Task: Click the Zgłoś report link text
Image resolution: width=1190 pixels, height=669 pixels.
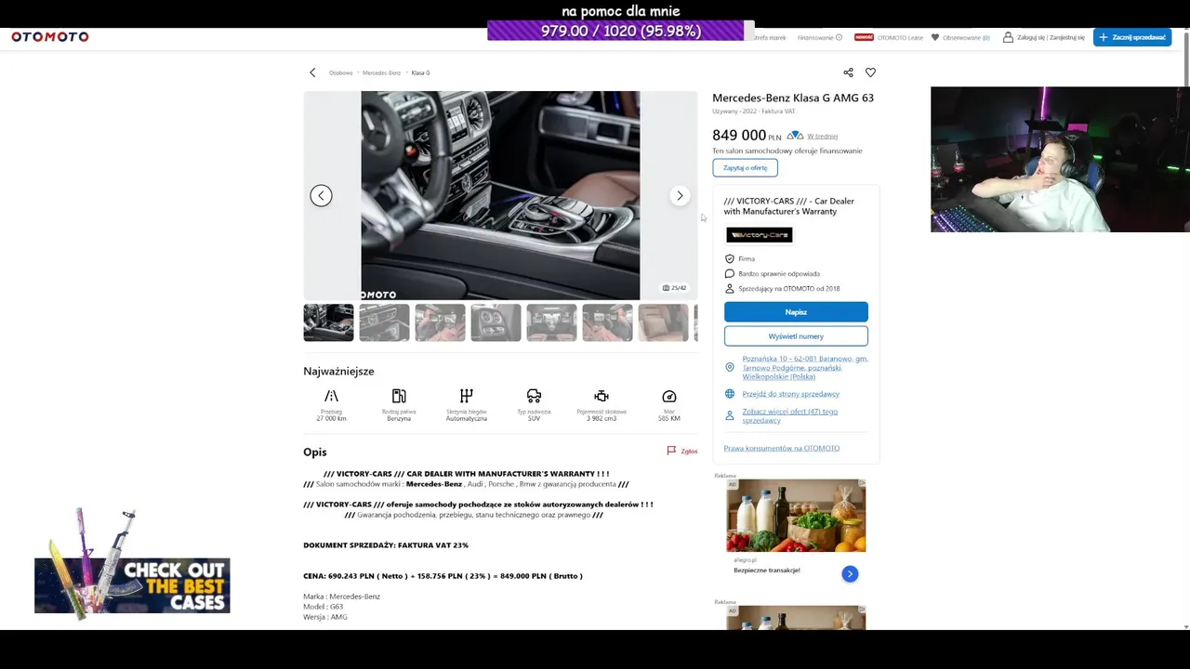Action: (689, 452)
